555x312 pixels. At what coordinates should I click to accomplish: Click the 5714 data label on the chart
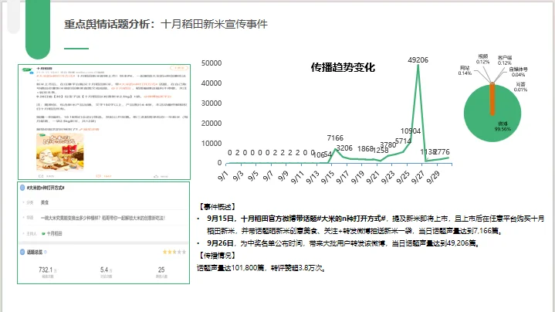[403, 141]
